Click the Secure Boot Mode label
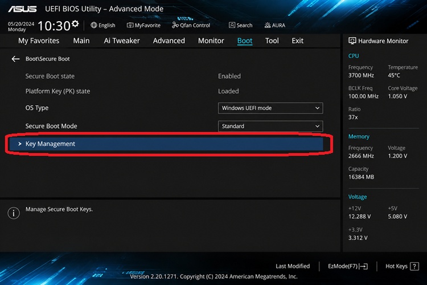Viewport: 427px width, 285px height. 51,126
